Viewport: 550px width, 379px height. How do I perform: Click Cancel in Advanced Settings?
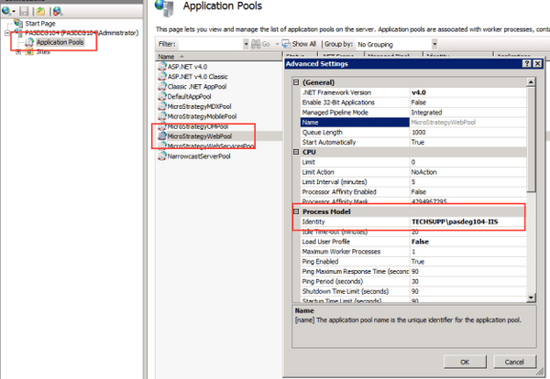pos(514,362)
